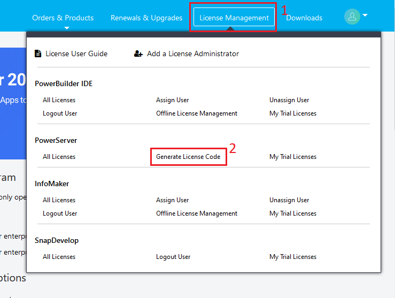Open All Licenses under SnapDevelop
This screenshot has height=298, width=395.
[59, 257]
